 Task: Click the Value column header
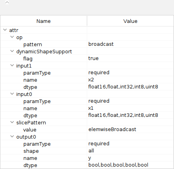tap(130, 21)
